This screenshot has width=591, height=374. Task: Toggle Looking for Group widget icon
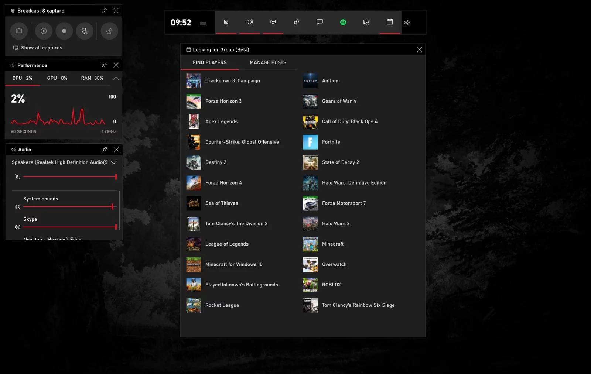[x=390, y=22]
